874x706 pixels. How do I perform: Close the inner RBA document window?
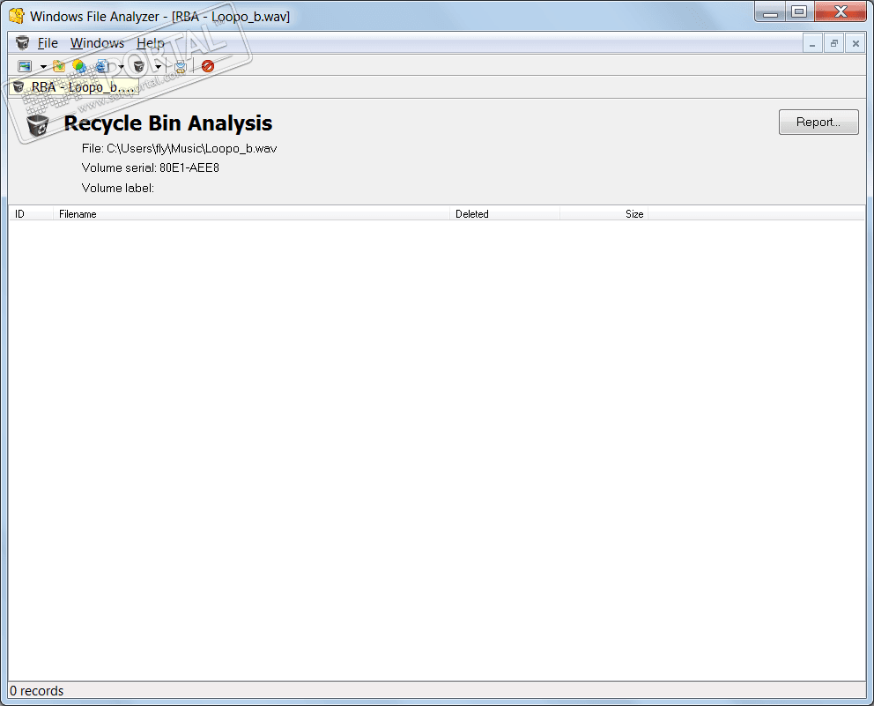(855, 43)
